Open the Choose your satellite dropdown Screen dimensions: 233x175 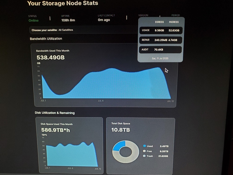point(84,30)
